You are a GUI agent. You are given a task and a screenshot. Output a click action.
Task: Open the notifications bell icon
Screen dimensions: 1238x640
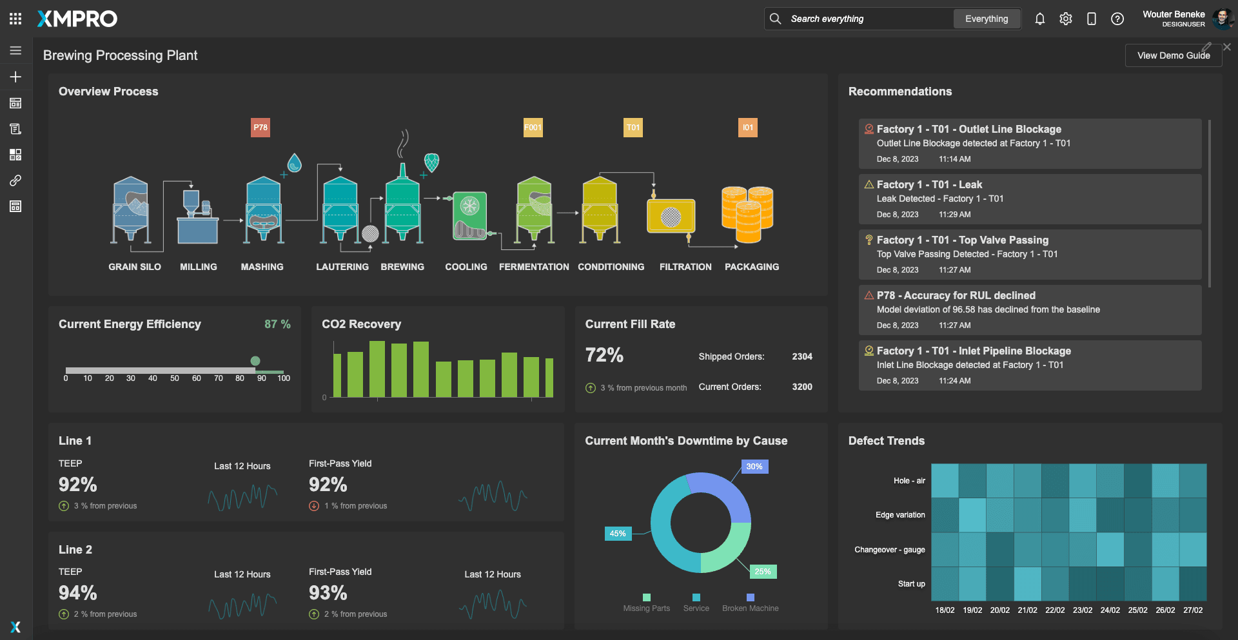(1039, 19)
